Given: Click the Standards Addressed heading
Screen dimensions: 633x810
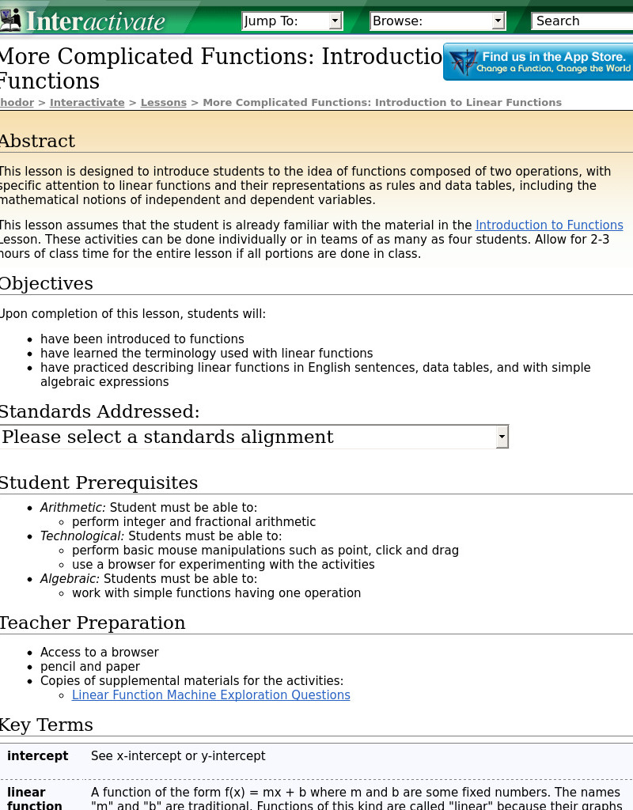Looking at the screenshot, I should click(x=100, y=411).
